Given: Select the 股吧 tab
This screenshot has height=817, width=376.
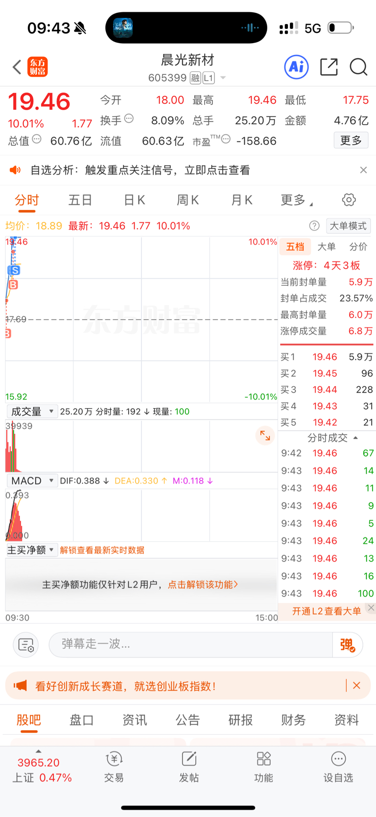Looking at the screenshot, I should 29,720.
